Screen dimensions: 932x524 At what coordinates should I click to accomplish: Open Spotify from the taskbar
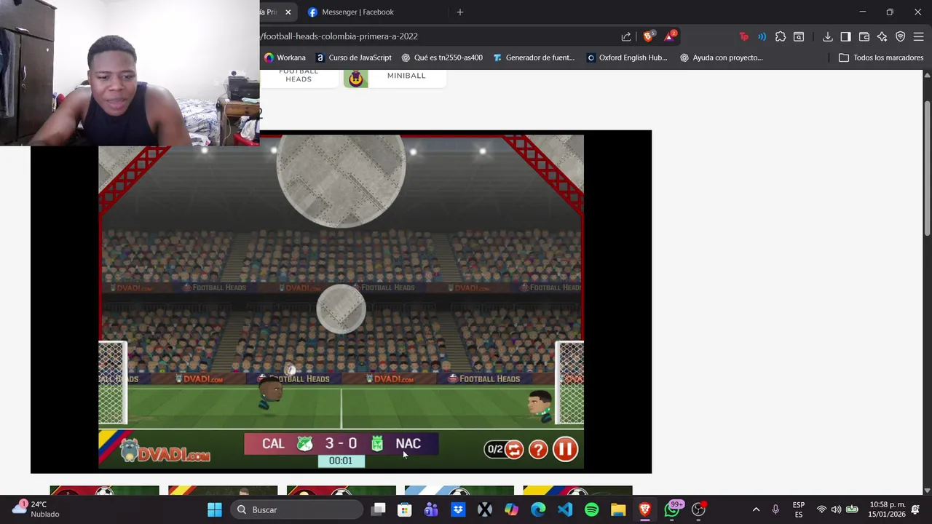click(x=591, y=509)
